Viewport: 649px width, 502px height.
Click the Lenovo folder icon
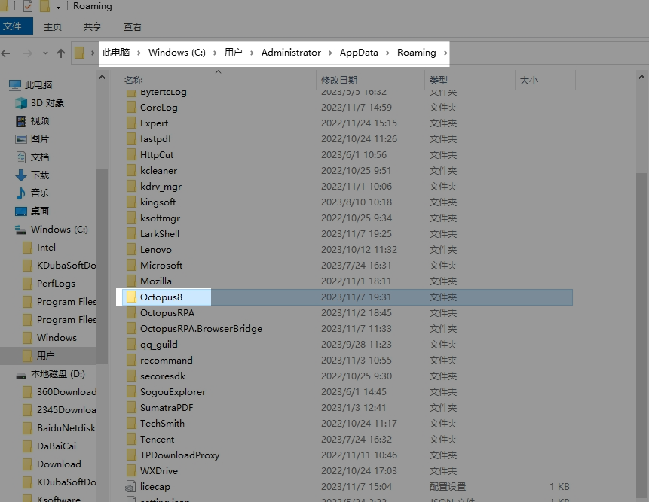131,250
